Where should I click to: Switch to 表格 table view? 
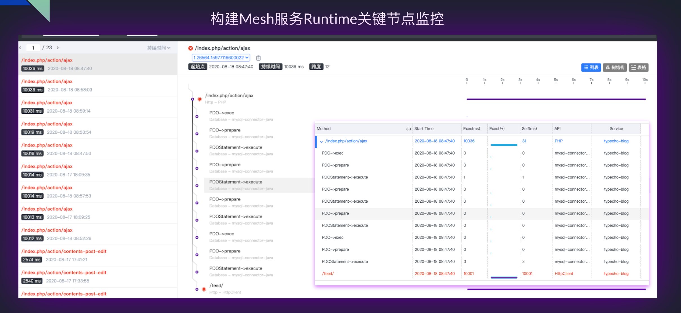(639, 67)
